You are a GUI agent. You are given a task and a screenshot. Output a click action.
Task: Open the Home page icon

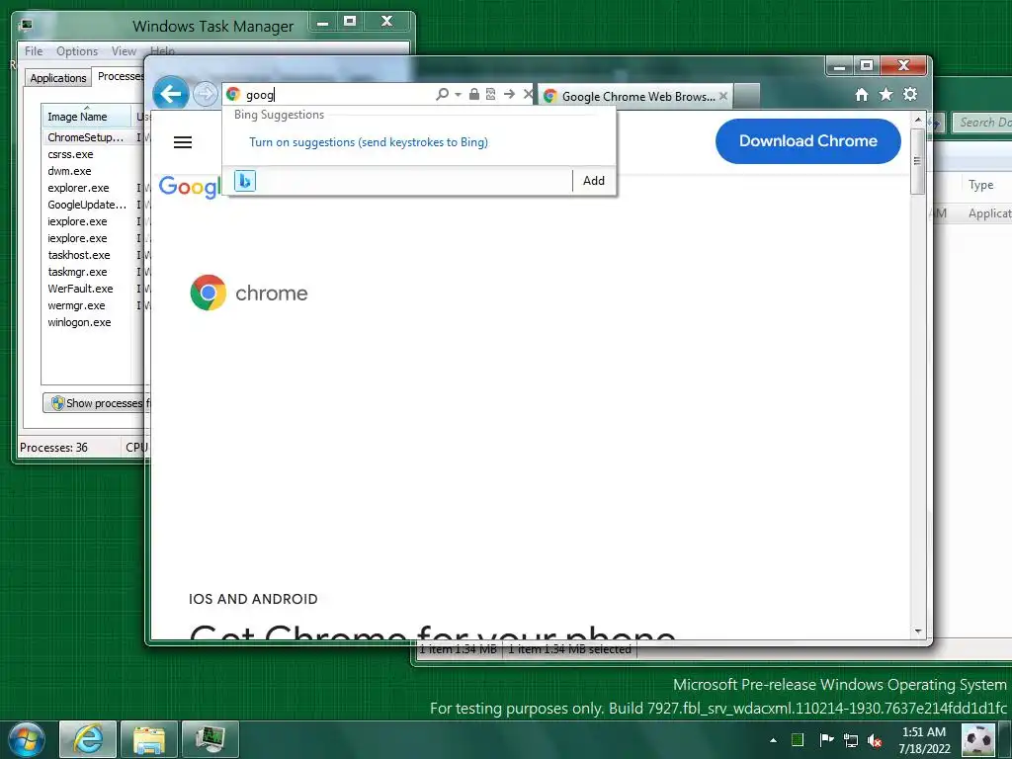coord(862,95)
